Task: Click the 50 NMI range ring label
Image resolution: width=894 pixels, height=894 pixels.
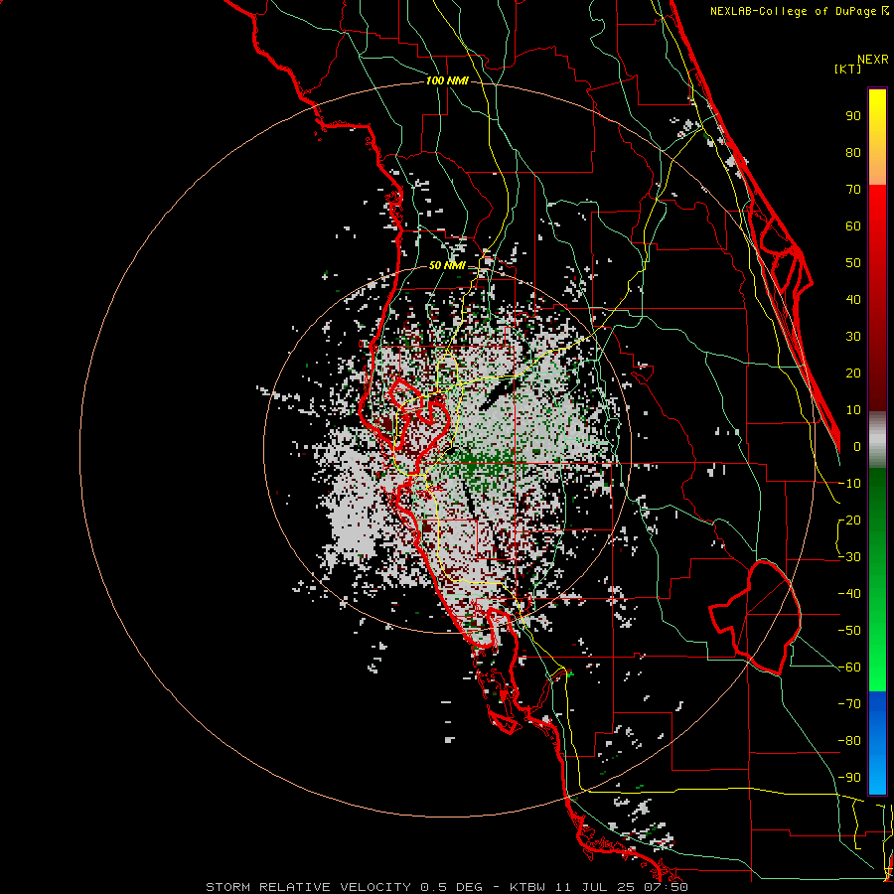Action: pyautogui.click(x=447, y=265)
